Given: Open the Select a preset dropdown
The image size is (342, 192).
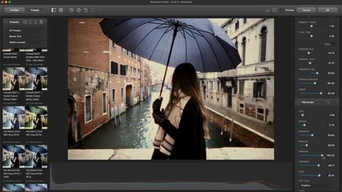Looking at the screenshot, I should click(25, 43).
